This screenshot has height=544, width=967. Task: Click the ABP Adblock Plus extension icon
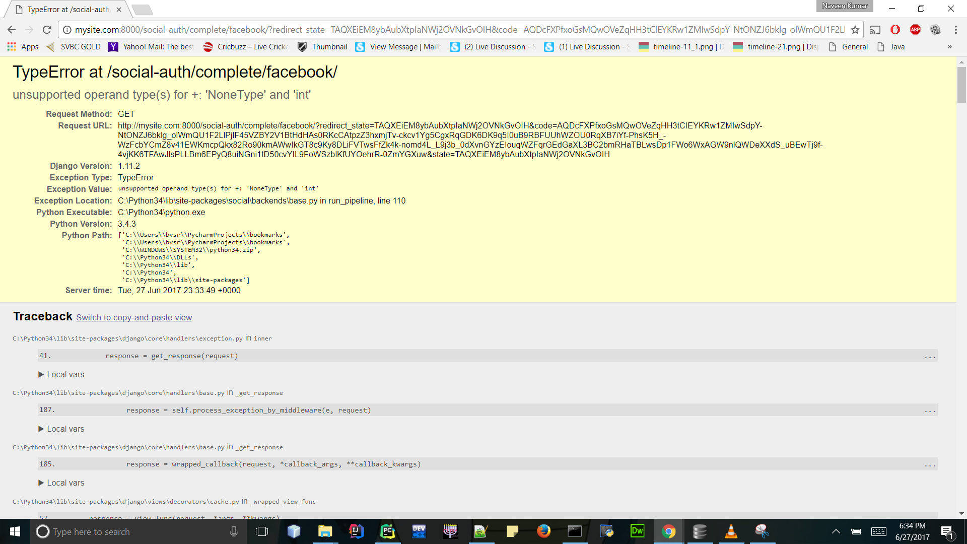[915, 30]
